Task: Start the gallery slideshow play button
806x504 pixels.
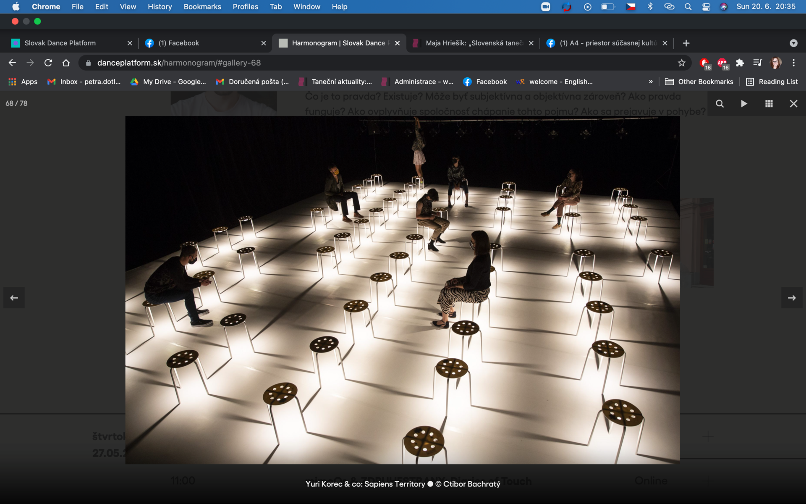Action: (744, 104)
